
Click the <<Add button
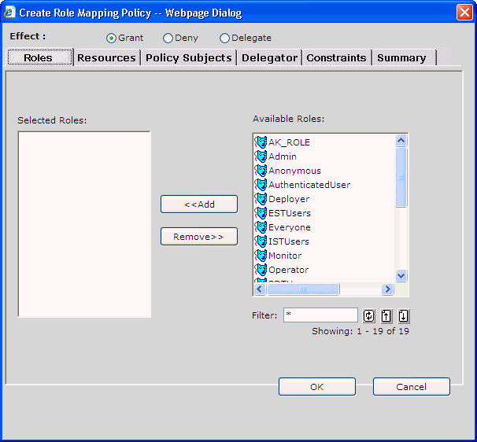coord(199,204)
